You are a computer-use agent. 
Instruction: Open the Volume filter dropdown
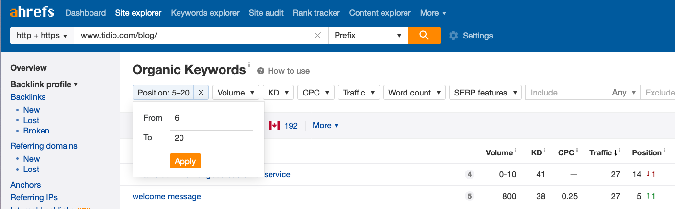236,93
